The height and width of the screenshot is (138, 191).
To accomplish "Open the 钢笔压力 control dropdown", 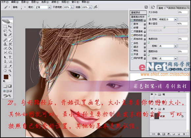I will pyautogui.click(x=168, y=19).
